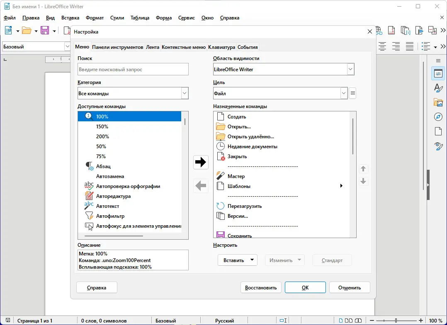Viewport: 447px width, 325px height.
Task: Click the selection mode icon in status bar
Action: coord(283,320)
